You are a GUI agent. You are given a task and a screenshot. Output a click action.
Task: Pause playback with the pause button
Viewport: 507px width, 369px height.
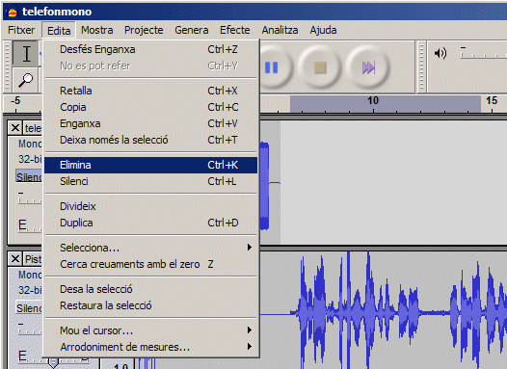271,67
